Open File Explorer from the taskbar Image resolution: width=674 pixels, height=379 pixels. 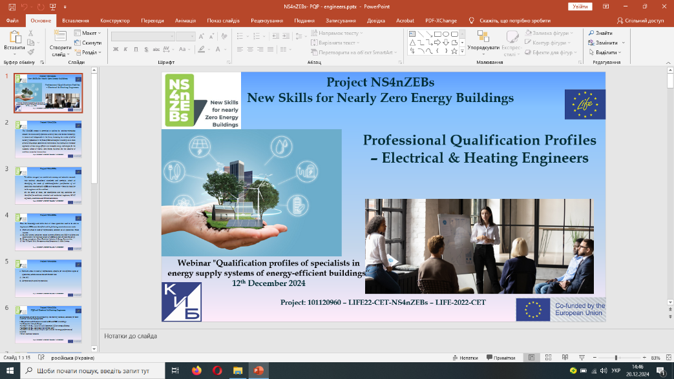[238, 371]
